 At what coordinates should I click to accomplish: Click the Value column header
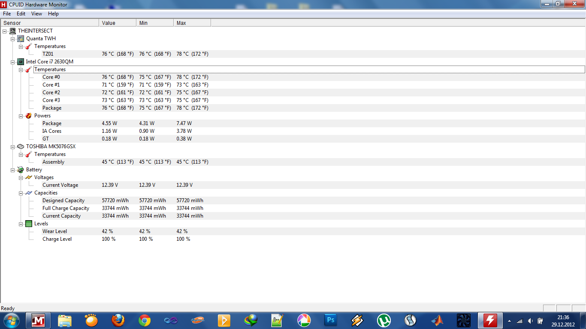[x=118, y=23]
